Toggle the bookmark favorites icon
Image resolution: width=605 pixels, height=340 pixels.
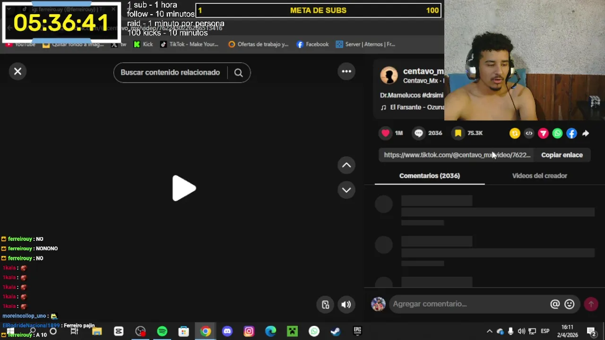[458, 133]
